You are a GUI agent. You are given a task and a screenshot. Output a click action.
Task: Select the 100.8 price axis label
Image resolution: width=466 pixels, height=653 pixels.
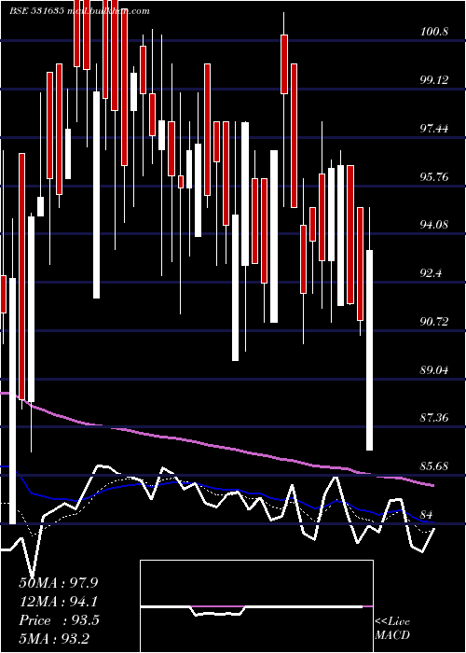tap(434, 31)
